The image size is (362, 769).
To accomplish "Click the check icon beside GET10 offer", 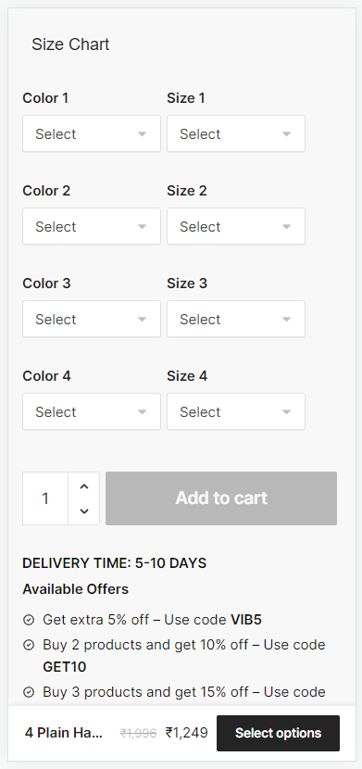I will pos(29,645).
